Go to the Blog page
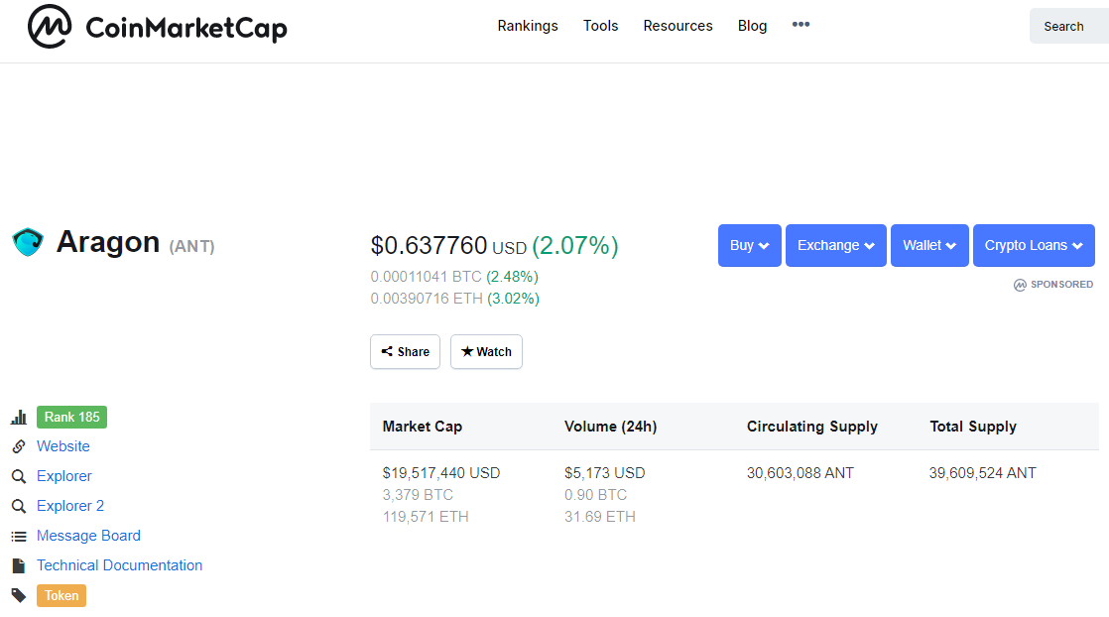 (x=752, y=26)
